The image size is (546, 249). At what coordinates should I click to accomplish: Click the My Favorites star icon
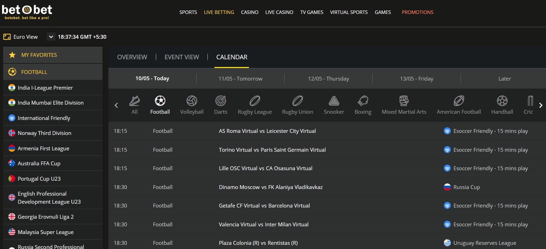tap(12, 55)
